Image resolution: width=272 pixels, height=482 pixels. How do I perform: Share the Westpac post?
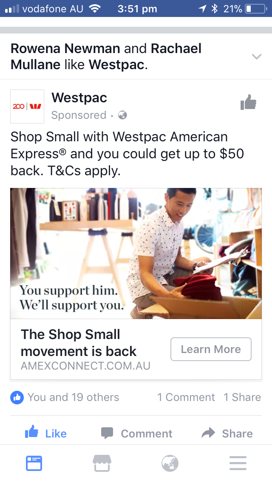coord(227,434)
